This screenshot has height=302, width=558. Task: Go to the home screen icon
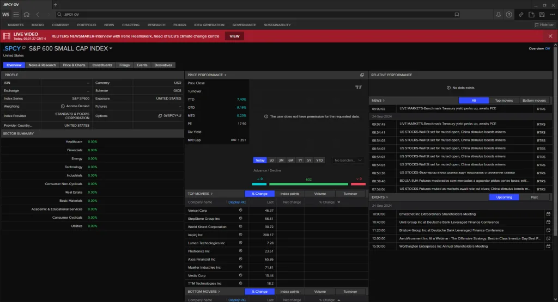27,15
